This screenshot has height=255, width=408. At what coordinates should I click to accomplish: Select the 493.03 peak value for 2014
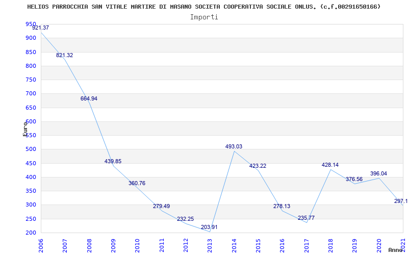click(234, 146)
